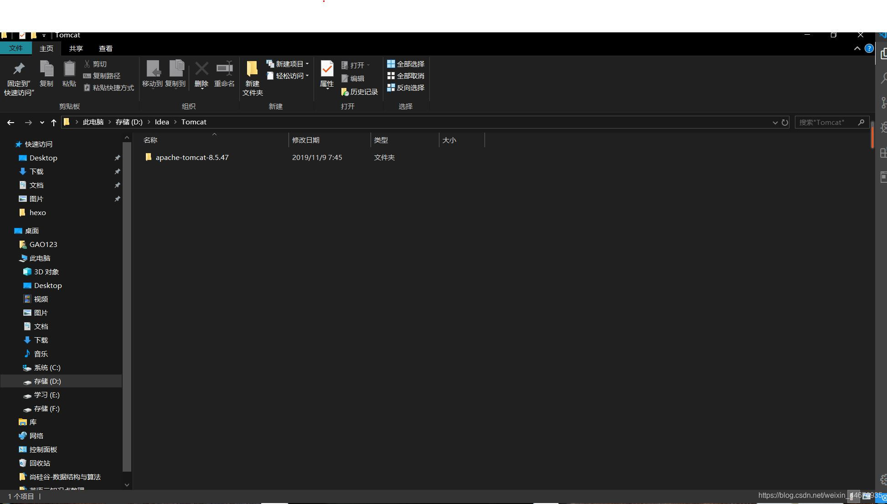Switch to the 查看 (View) tab

[x=106, y=48]
